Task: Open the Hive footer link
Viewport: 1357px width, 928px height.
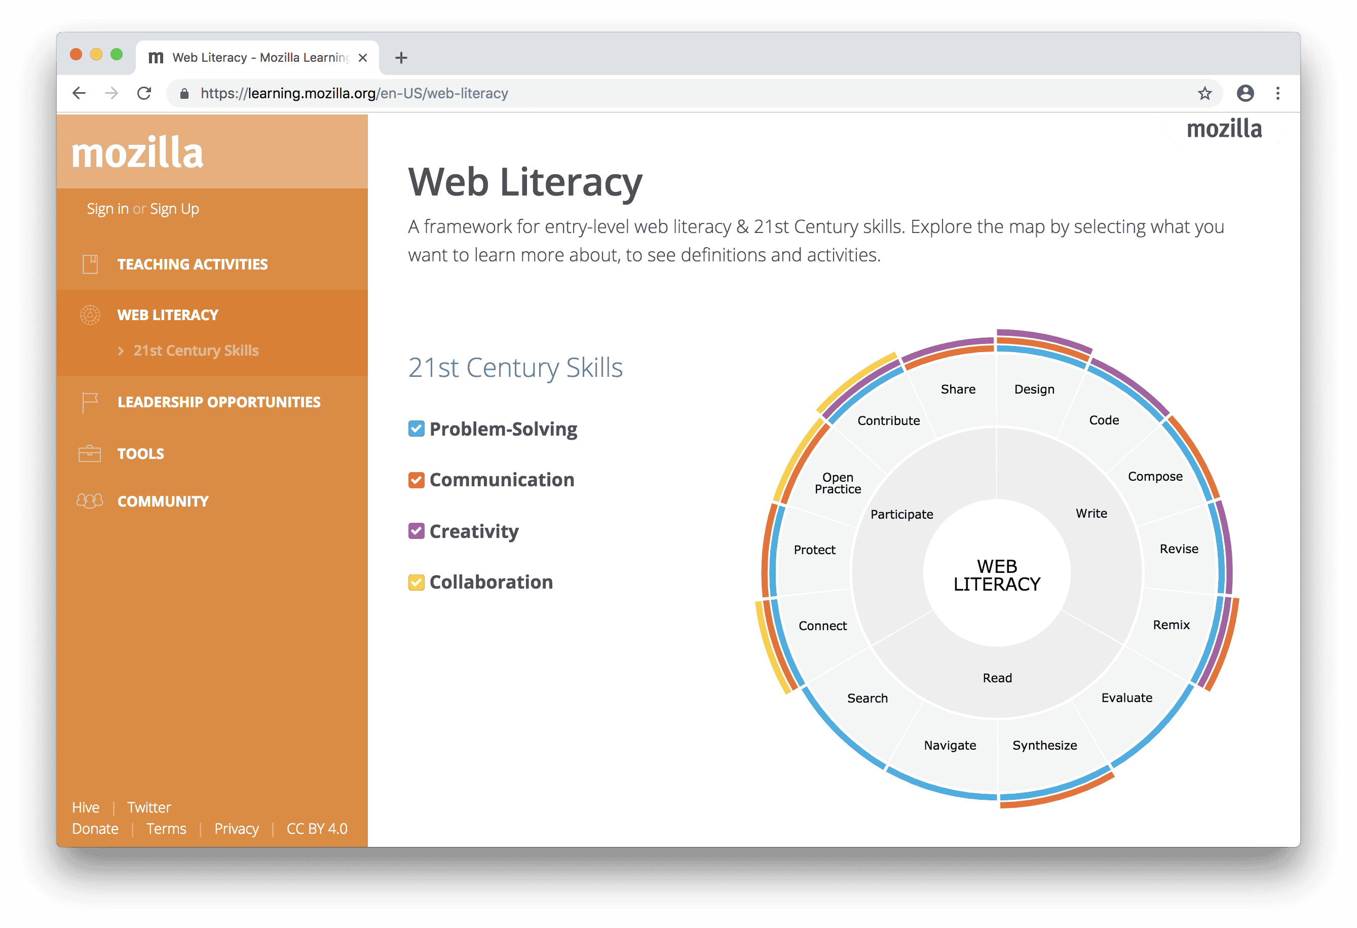Action: [86, 808]
